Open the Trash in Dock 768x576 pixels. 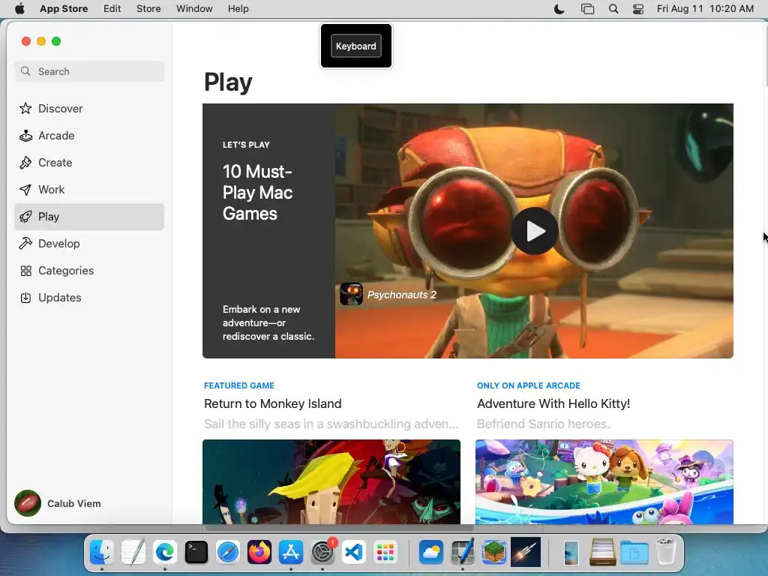666,551
